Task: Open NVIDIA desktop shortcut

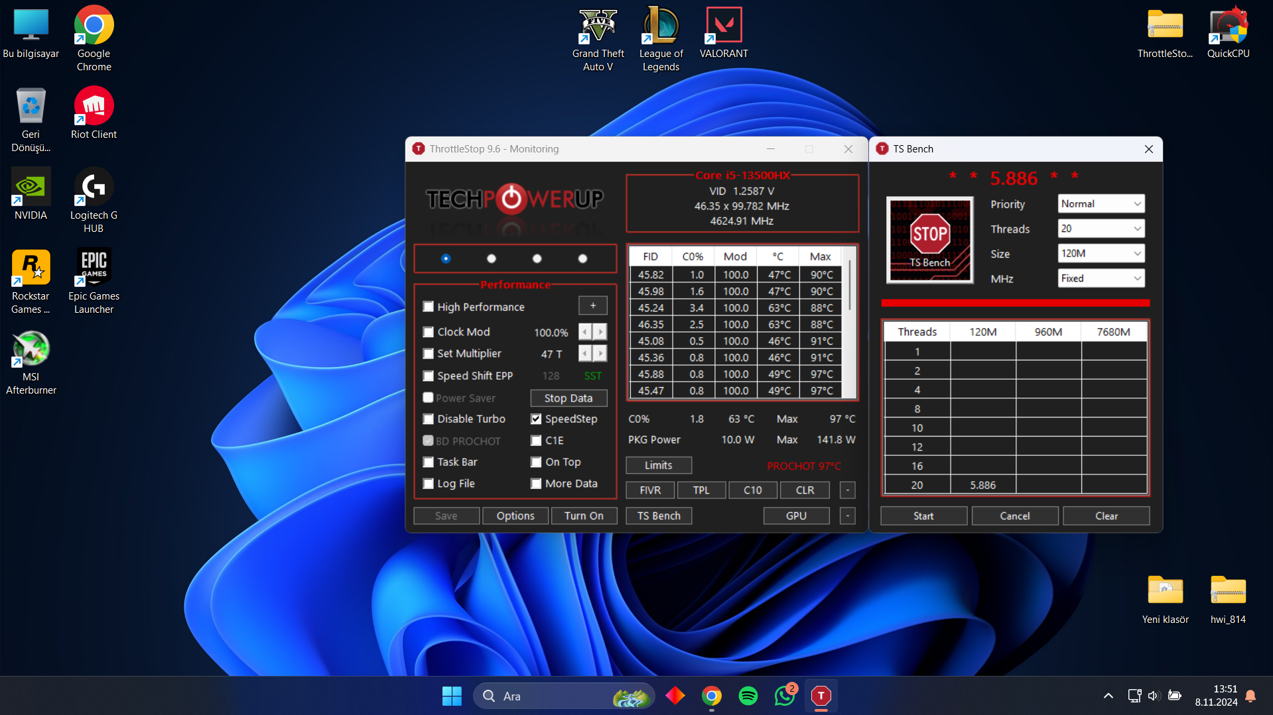Action: [31, 194]
